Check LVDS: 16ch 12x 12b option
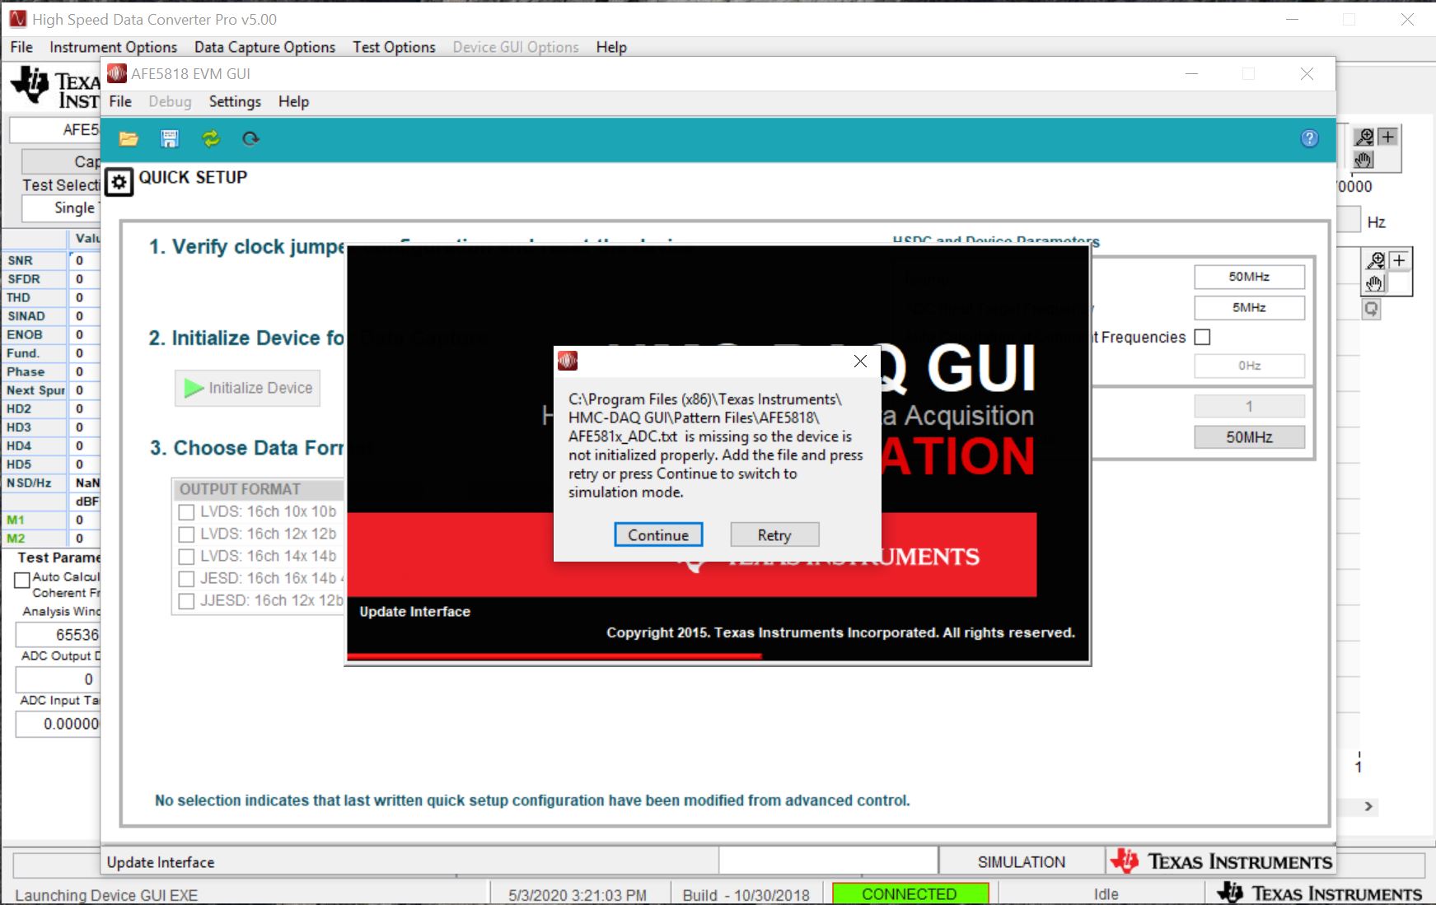 point(186,534)
